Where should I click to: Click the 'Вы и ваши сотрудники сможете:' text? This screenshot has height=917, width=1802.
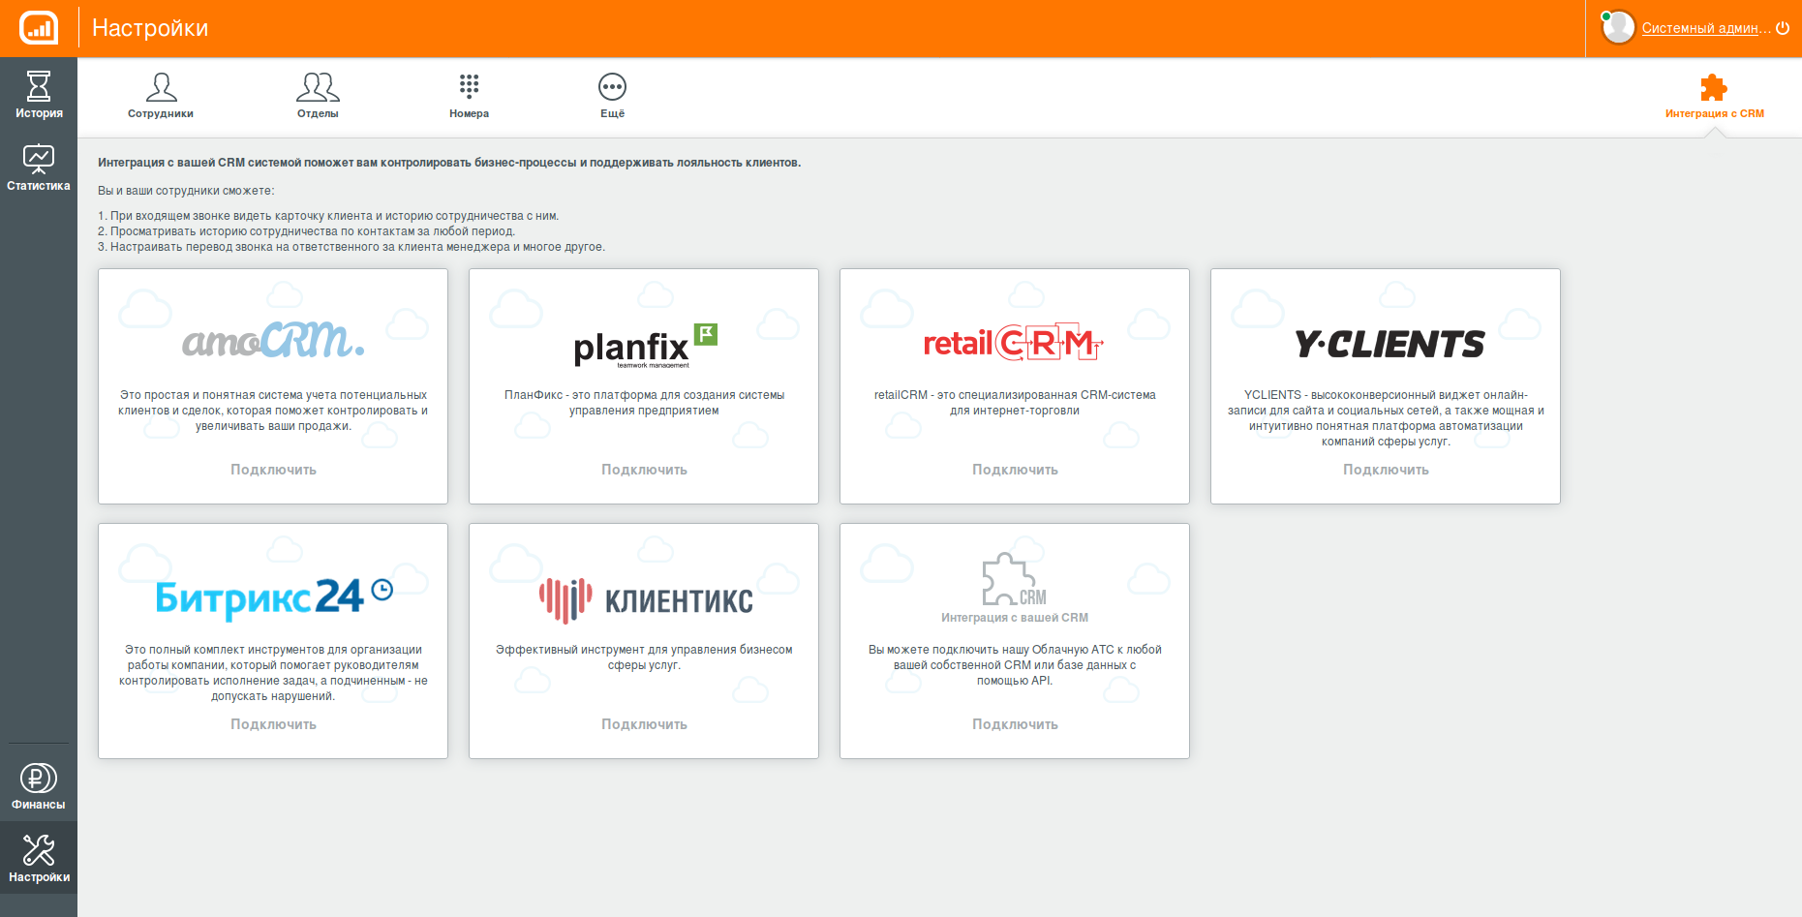(186, 191)
